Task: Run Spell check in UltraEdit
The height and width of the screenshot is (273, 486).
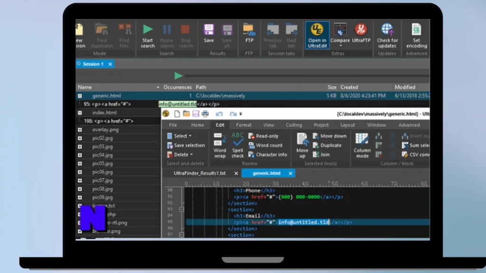Action: 238,145
